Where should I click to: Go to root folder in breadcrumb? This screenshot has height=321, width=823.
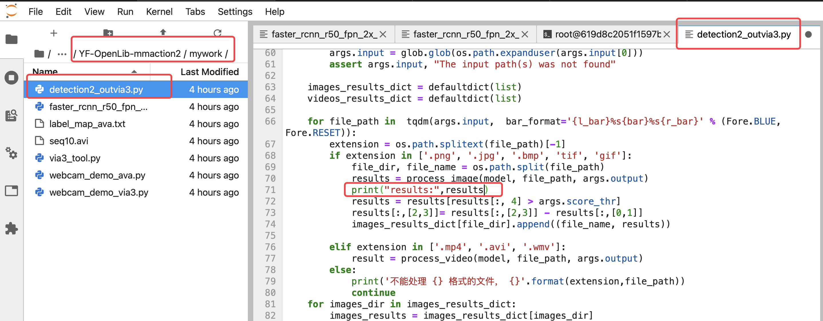pos(39,54)
